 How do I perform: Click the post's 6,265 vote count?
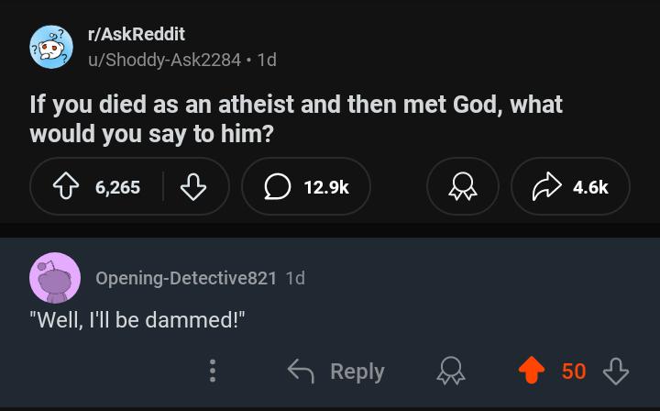117,187
